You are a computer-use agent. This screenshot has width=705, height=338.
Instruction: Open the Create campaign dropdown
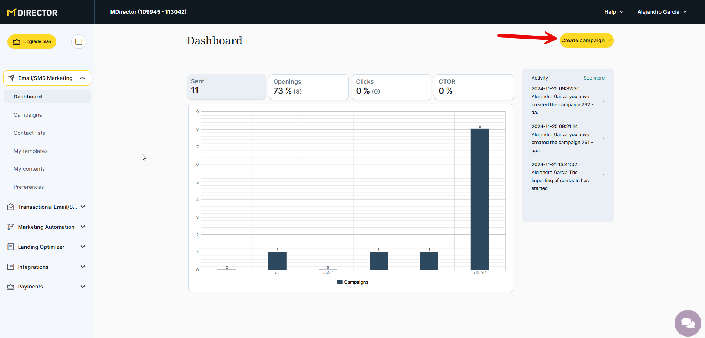(x=586, y=40)
